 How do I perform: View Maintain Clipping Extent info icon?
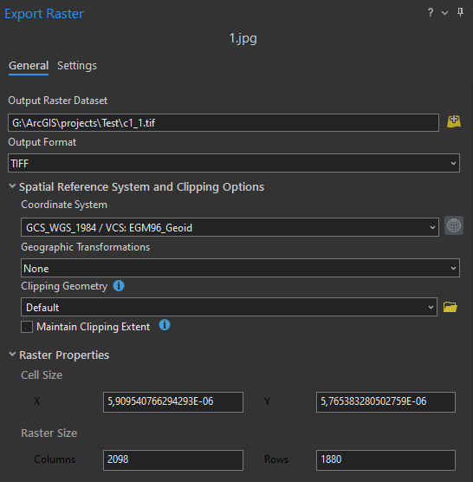point(165,325)
